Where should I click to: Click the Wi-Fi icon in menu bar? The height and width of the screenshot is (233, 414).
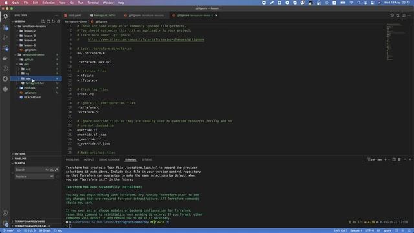(x=351, y=3)
